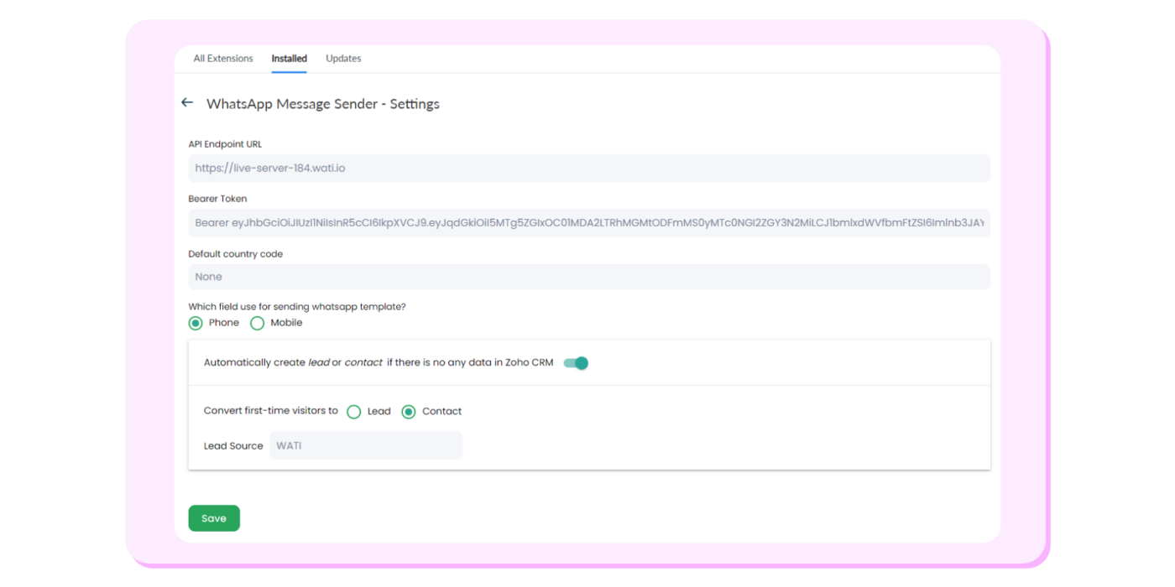This screenshot has height=587, width=1175.
Task: Select the Mobile radio button
Action: pyautogui.click(x=257, y=323)
